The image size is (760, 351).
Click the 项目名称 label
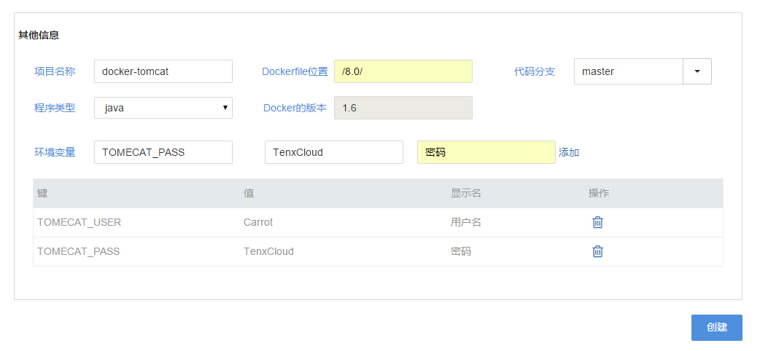(x=55, y=71)
